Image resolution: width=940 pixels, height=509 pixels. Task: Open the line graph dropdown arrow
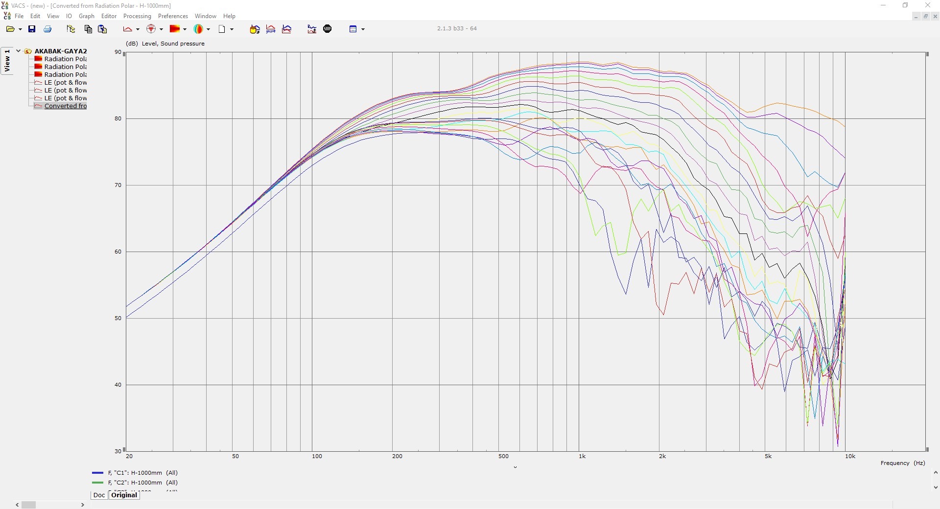coord(138,29)
